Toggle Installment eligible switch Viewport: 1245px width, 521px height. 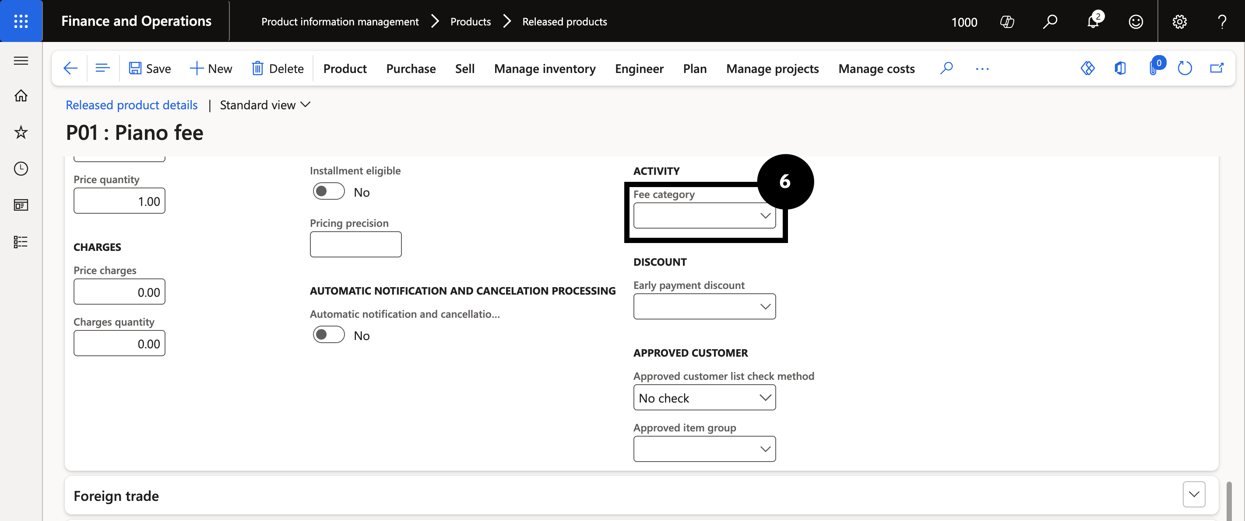[329, 191]
